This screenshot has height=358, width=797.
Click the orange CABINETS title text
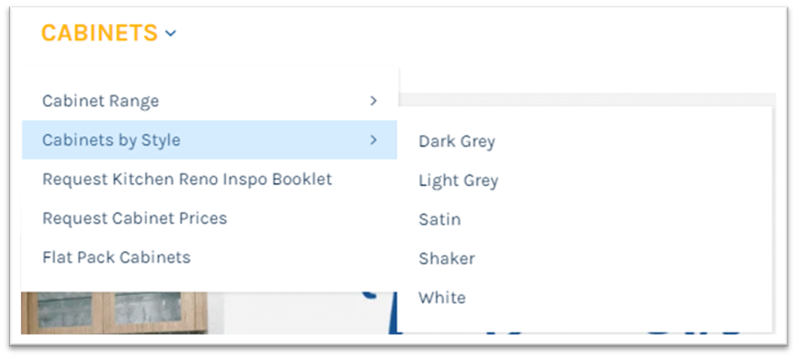pos(99,33)
